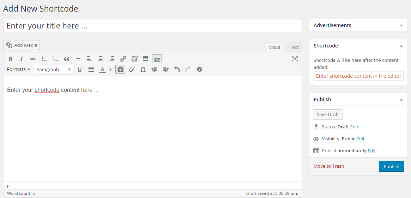The width and height of the screenshot is (411, 198).
Task: Redo the last action
Action: click(x=188, y=70)
